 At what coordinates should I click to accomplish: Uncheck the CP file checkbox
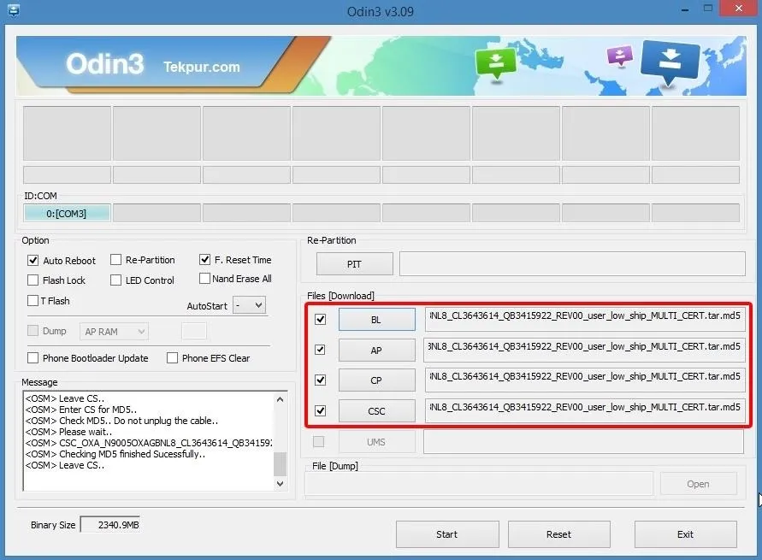click(320, 380)
